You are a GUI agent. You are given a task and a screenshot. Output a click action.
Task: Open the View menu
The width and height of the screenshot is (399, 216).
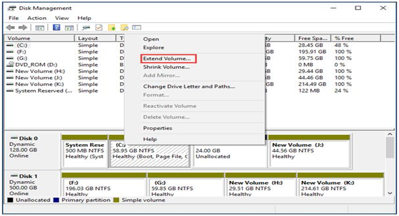click(x=62, y=18)
